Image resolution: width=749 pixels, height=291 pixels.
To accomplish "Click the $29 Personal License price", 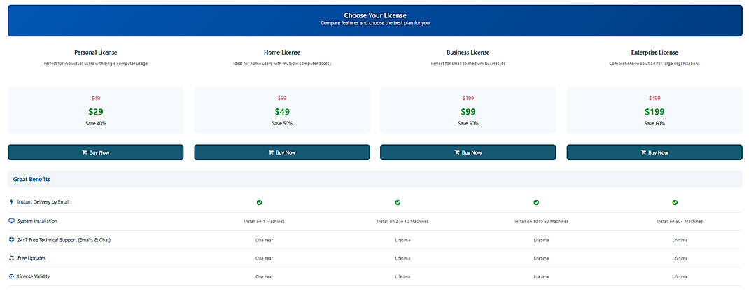I will click(x=95, y=112).
